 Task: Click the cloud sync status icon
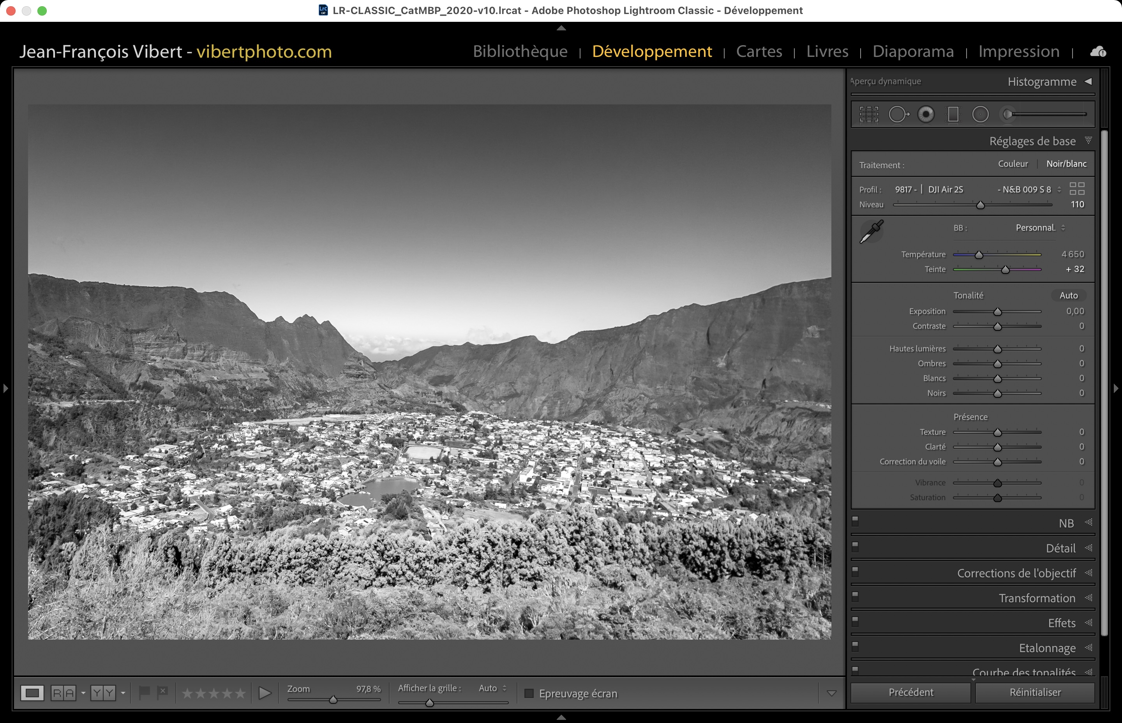click(1097, 52)
